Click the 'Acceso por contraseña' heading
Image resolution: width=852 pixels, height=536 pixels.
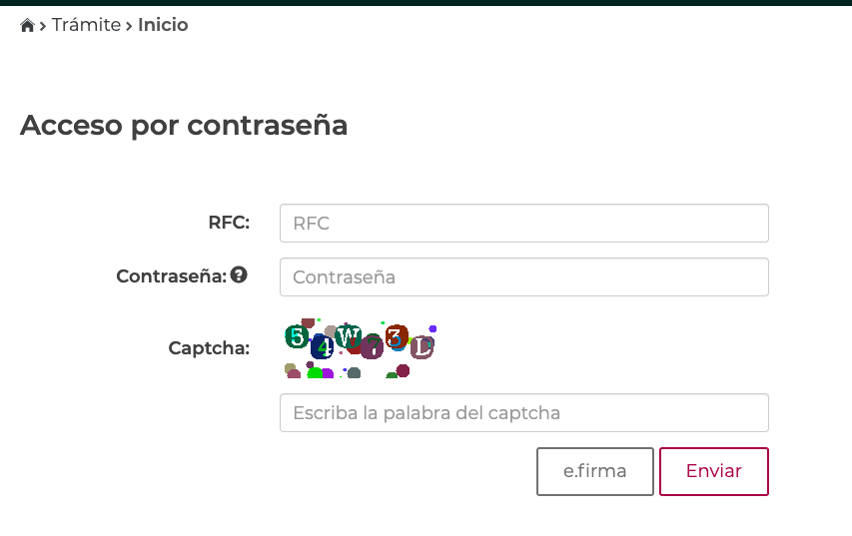184,126
